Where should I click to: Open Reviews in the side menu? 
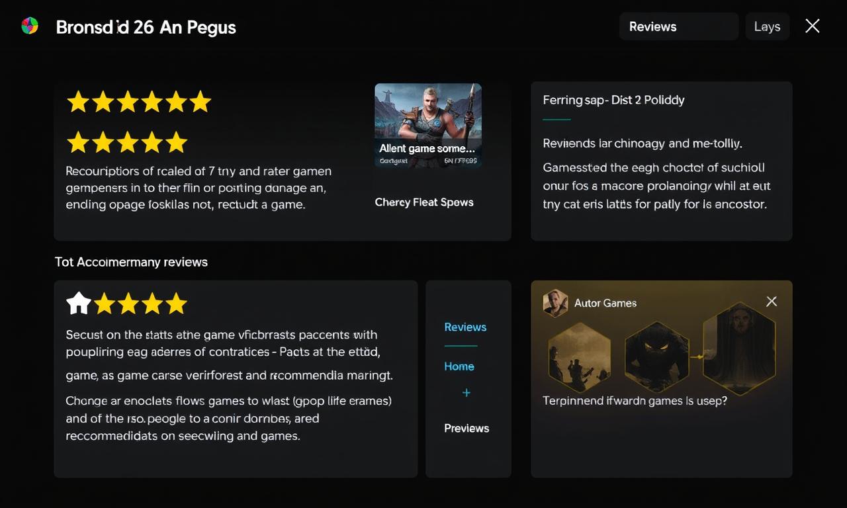point(465,327)
